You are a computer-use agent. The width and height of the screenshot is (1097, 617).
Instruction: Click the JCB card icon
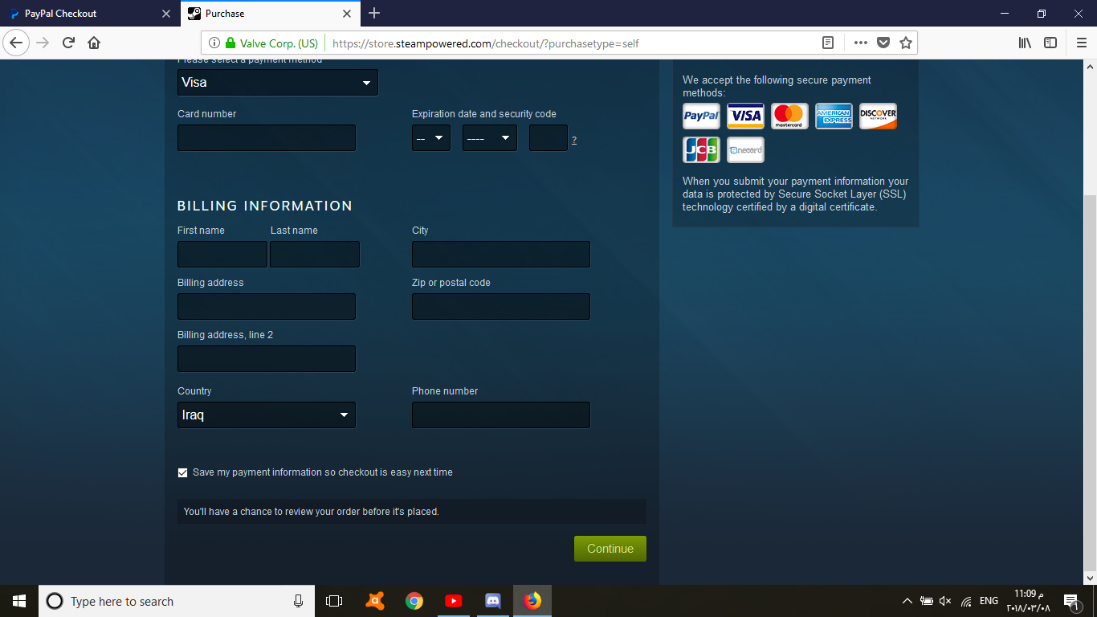701,150
